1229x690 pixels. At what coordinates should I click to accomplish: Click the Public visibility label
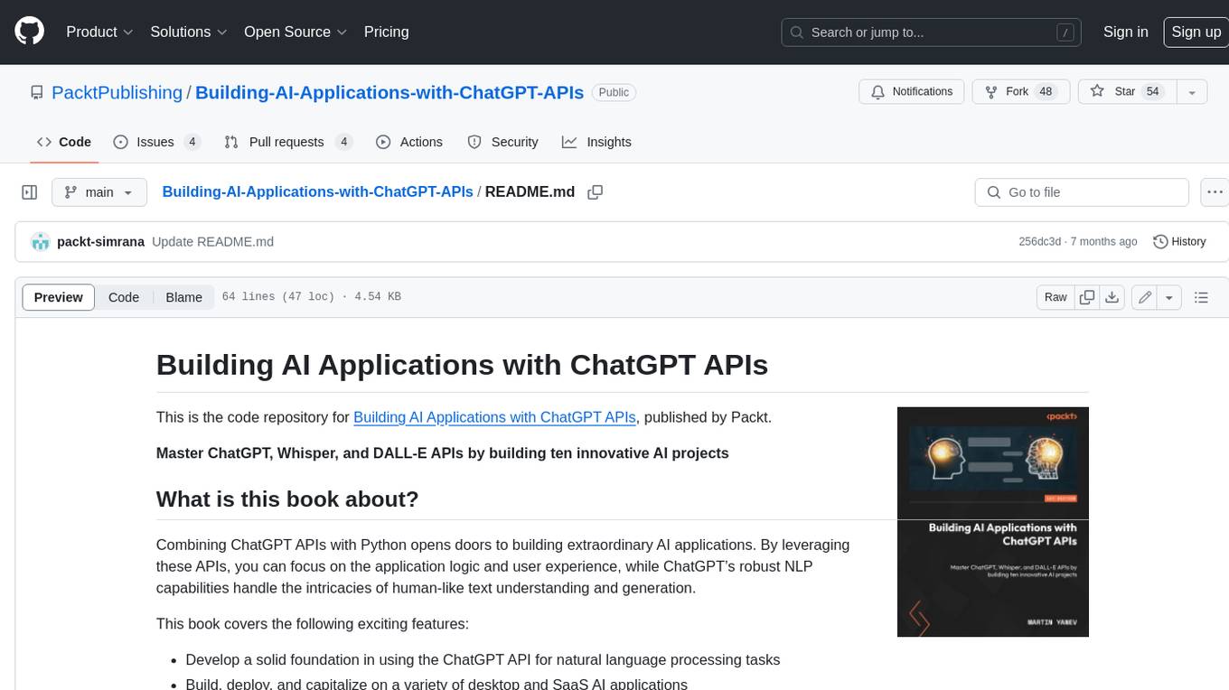(x=614, y=92)
